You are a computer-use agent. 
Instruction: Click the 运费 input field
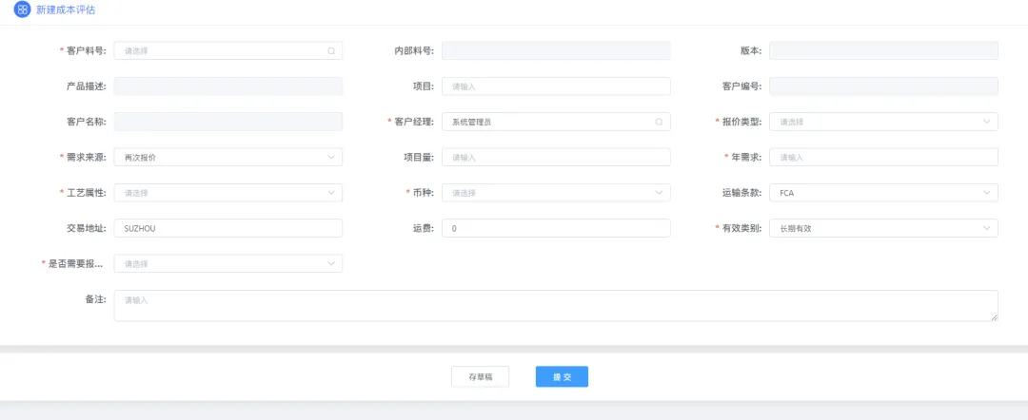556,228
